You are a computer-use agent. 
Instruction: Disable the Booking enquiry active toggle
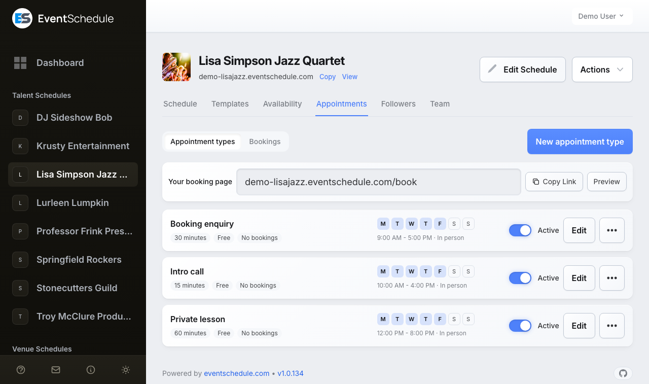pyautogui.click(x=520, y=230)
